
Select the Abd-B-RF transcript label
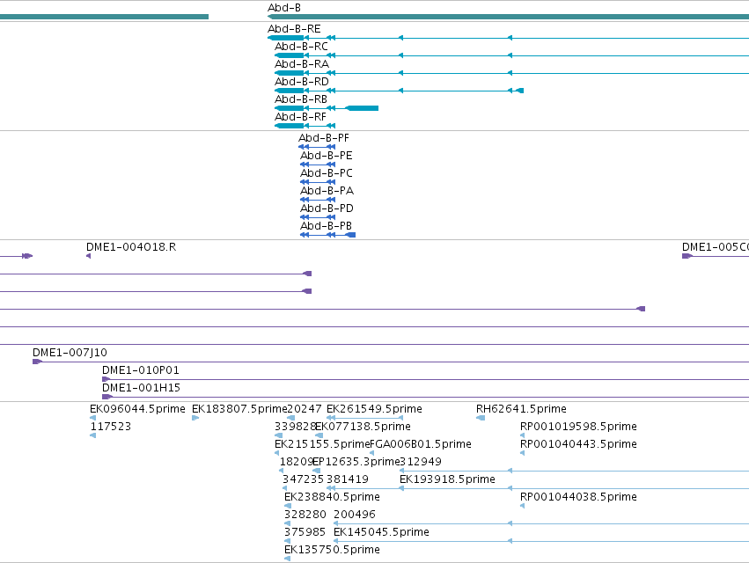(x=300, y=117)
